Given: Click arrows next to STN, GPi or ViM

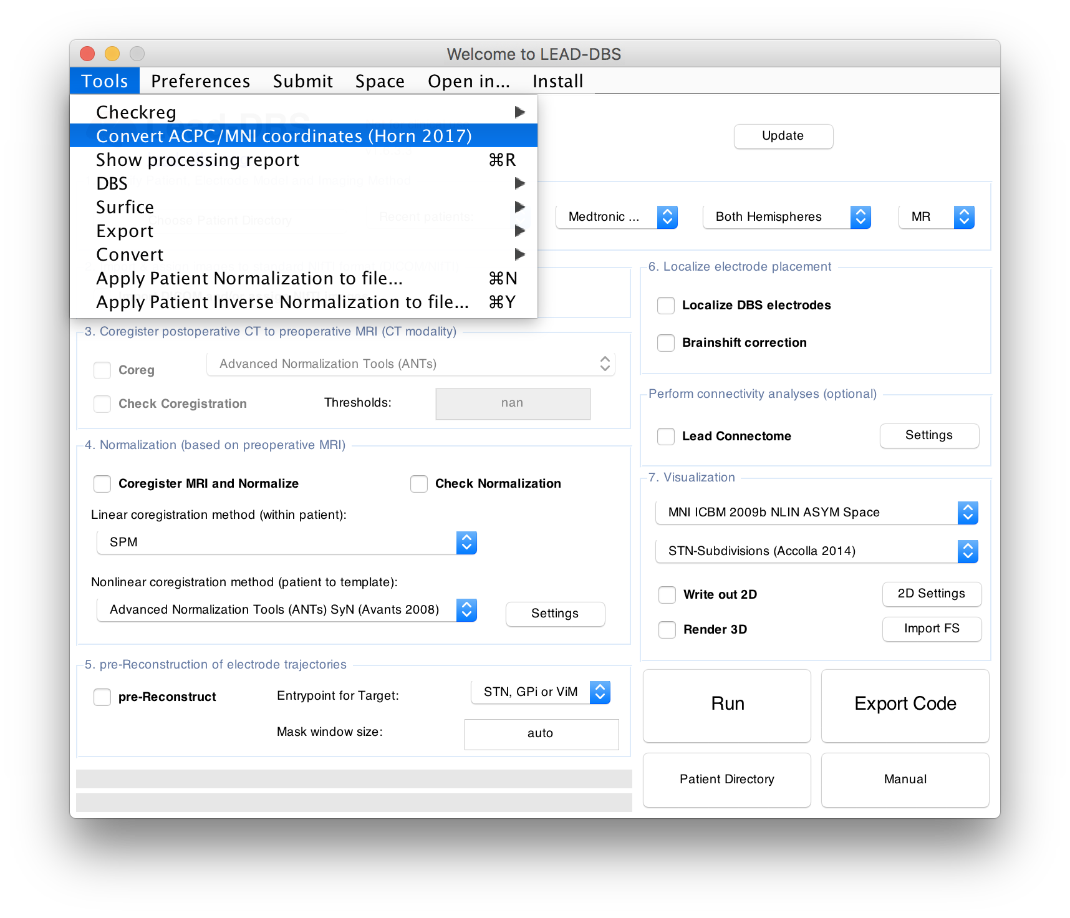Looking at the screenshot, I should tap(600, 692).
